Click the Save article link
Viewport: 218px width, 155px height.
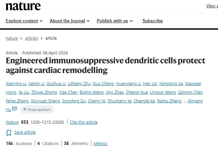coord(25,132)
